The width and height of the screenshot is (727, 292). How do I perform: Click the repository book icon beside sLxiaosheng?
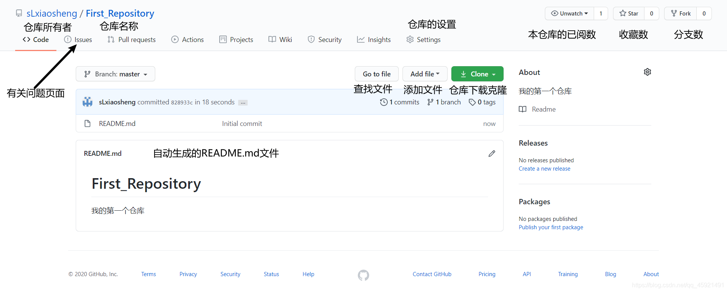pos(19,14)
